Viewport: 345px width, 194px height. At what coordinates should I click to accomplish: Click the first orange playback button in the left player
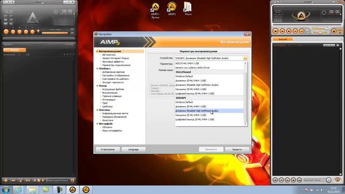tap(6, 32)
